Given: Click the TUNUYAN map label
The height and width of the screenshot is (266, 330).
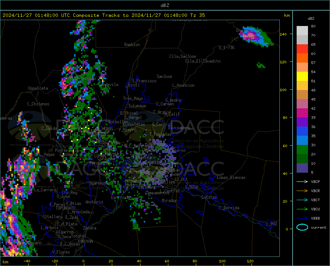Looking at the screenshot, I should pos(85,241).
